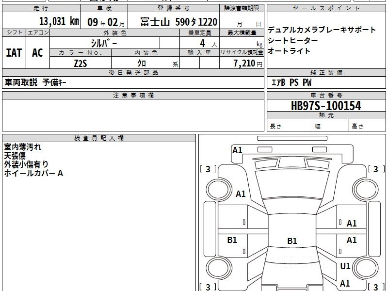Click the 13,031 km mileage value
Screen dimensions: 388x291
coord(59,22)
